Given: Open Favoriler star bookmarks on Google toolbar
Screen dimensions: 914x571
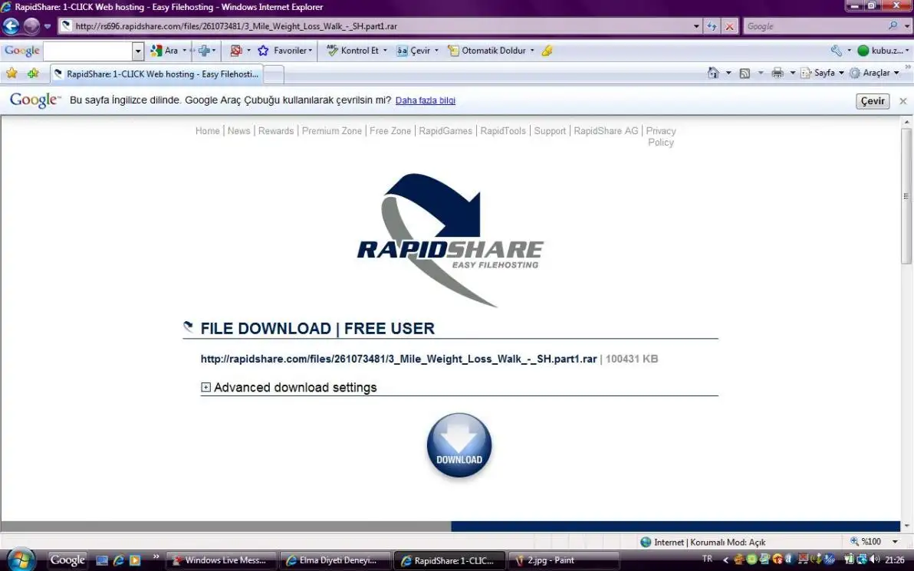Looking at the screenshot, I should click(x=284, y=51).
